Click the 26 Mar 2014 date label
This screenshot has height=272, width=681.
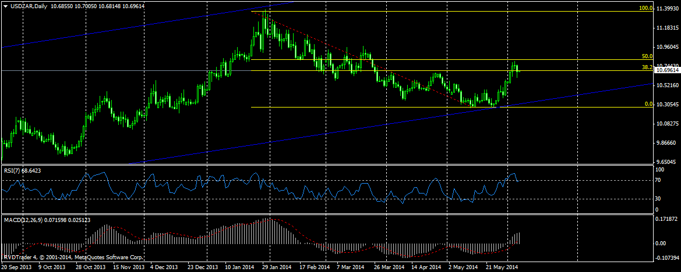tap(388, 267)
